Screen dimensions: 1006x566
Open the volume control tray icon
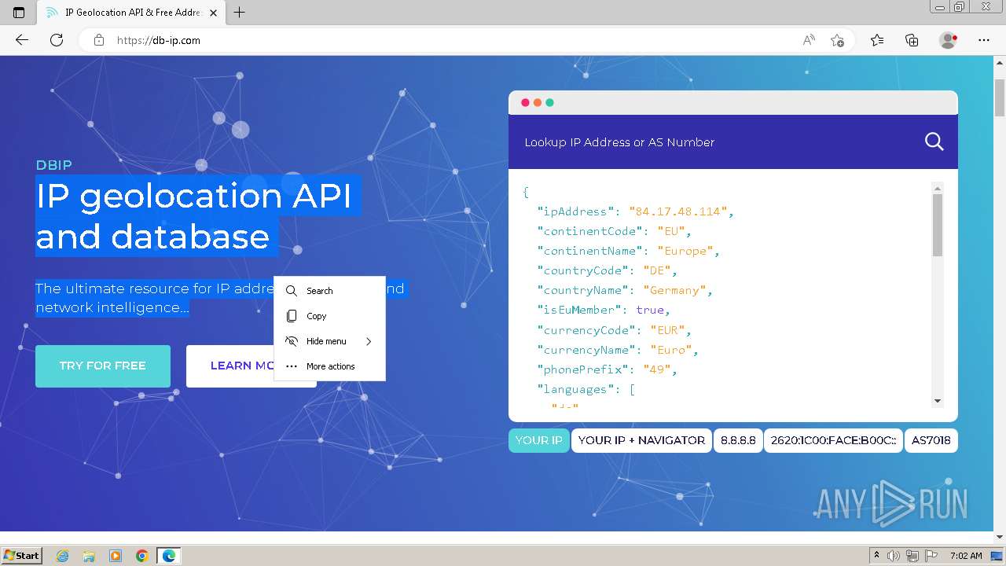pyautogui.click(x=894, y=556)
